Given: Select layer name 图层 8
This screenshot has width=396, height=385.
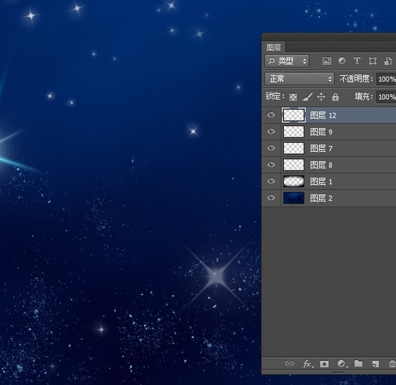Looking at the screenshot, I should point(321,165).
